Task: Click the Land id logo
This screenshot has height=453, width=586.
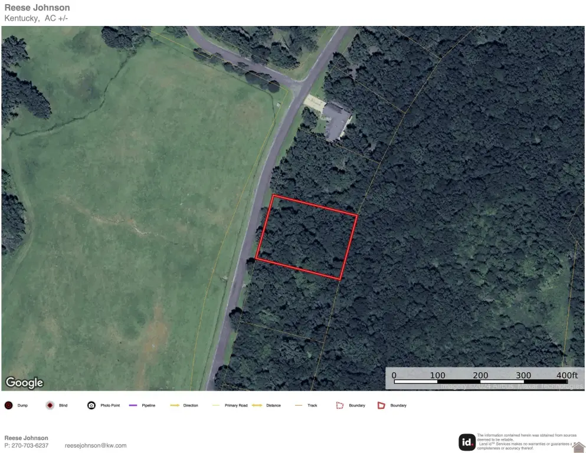Action: [x=467, y=442]
